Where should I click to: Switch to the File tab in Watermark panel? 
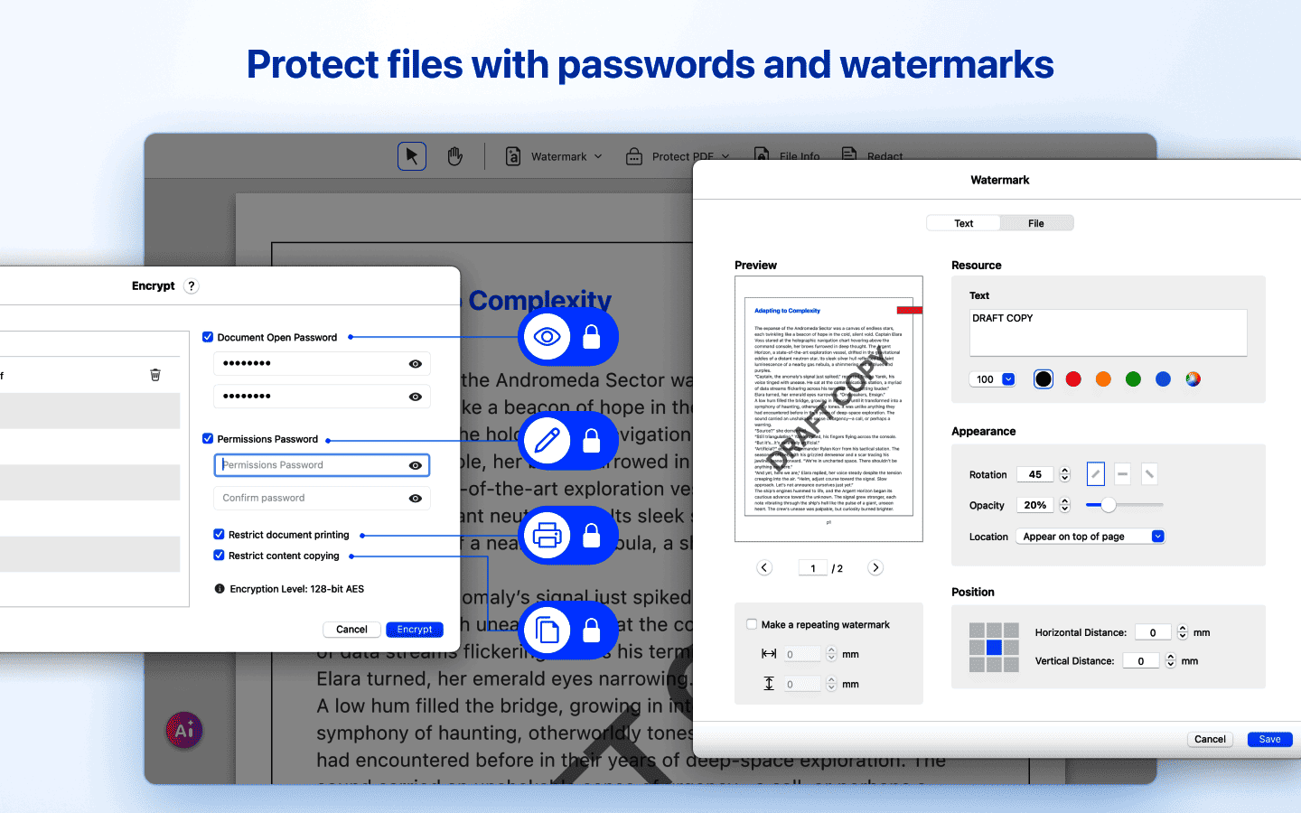(1036, 222)
